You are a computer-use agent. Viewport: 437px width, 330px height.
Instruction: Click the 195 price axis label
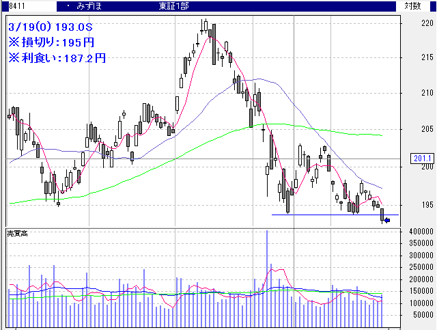pos(408,205)
